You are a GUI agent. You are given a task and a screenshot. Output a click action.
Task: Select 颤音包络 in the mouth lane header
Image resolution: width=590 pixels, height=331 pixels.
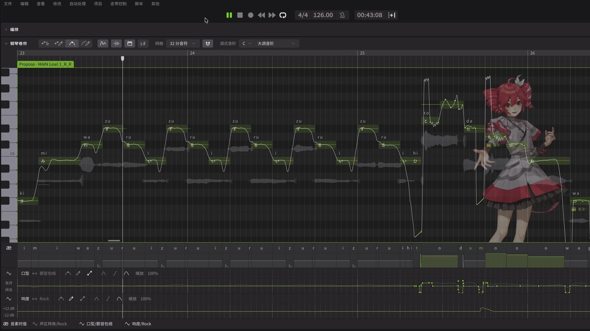[48, 273]
